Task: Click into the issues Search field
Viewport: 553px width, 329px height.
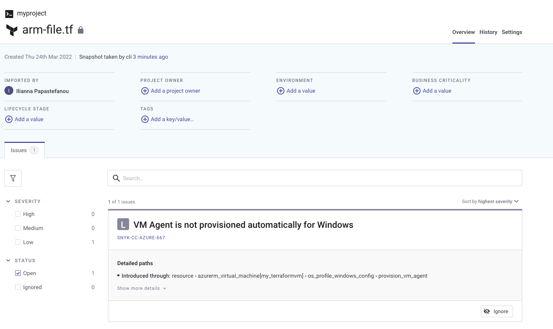Action: [x=315, y=178]
